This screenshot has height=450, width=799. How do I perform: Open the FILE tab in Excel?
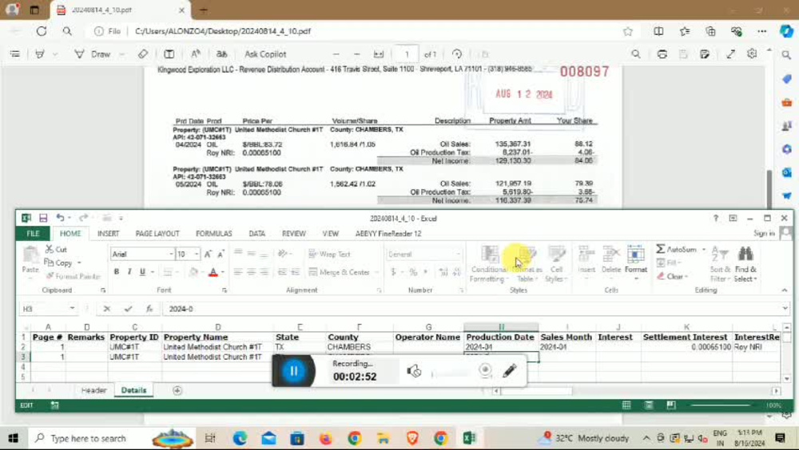pyautogui.click(x=33, y=234)
